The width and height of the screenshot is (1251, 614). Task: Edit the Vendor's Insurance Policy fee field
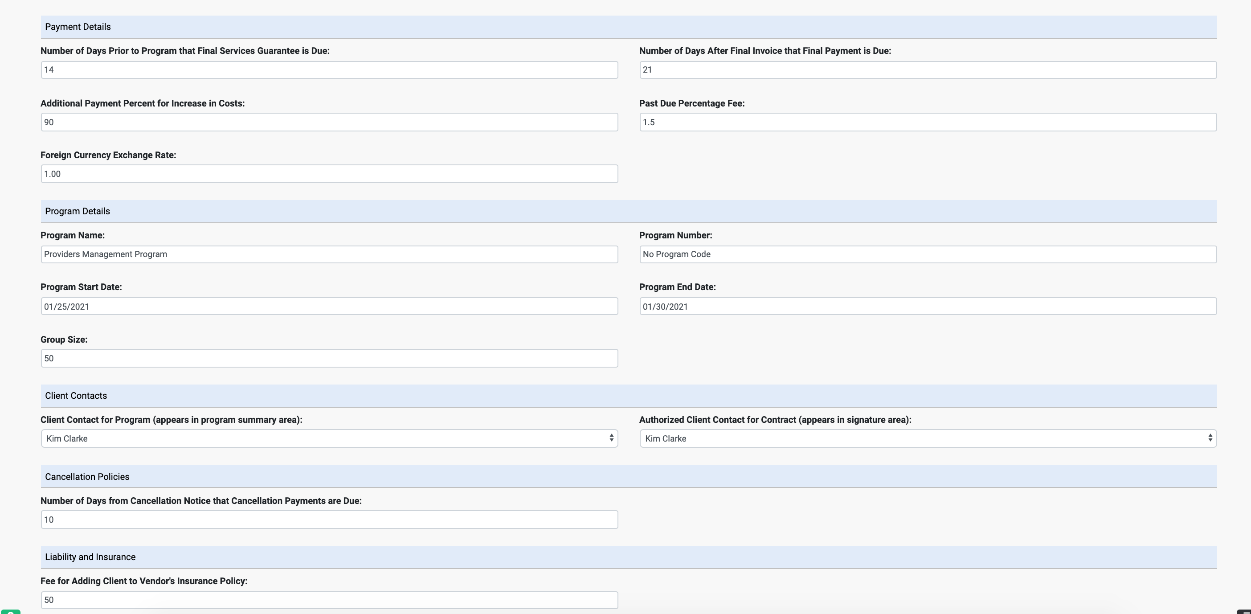point(329,600)
